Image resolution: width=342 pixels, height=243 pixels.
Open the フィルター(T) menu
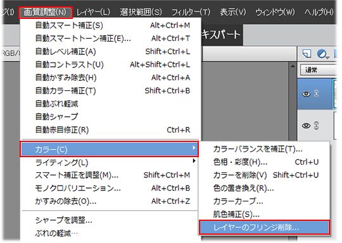click(191, 12)
